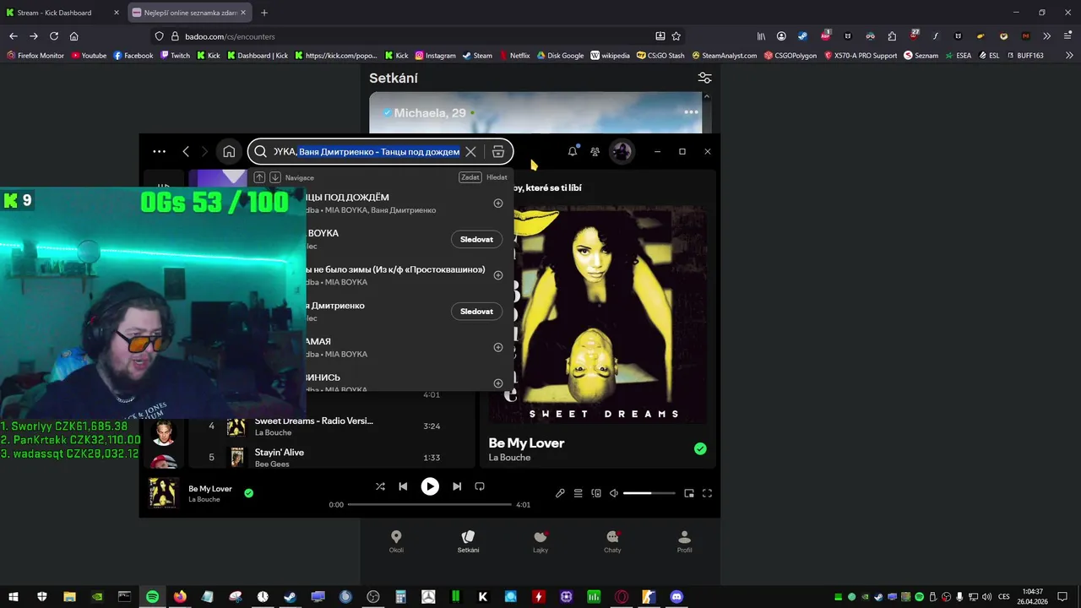Clear the Spotify search text
Screen dimensions: 1081x608
(470, 151)
